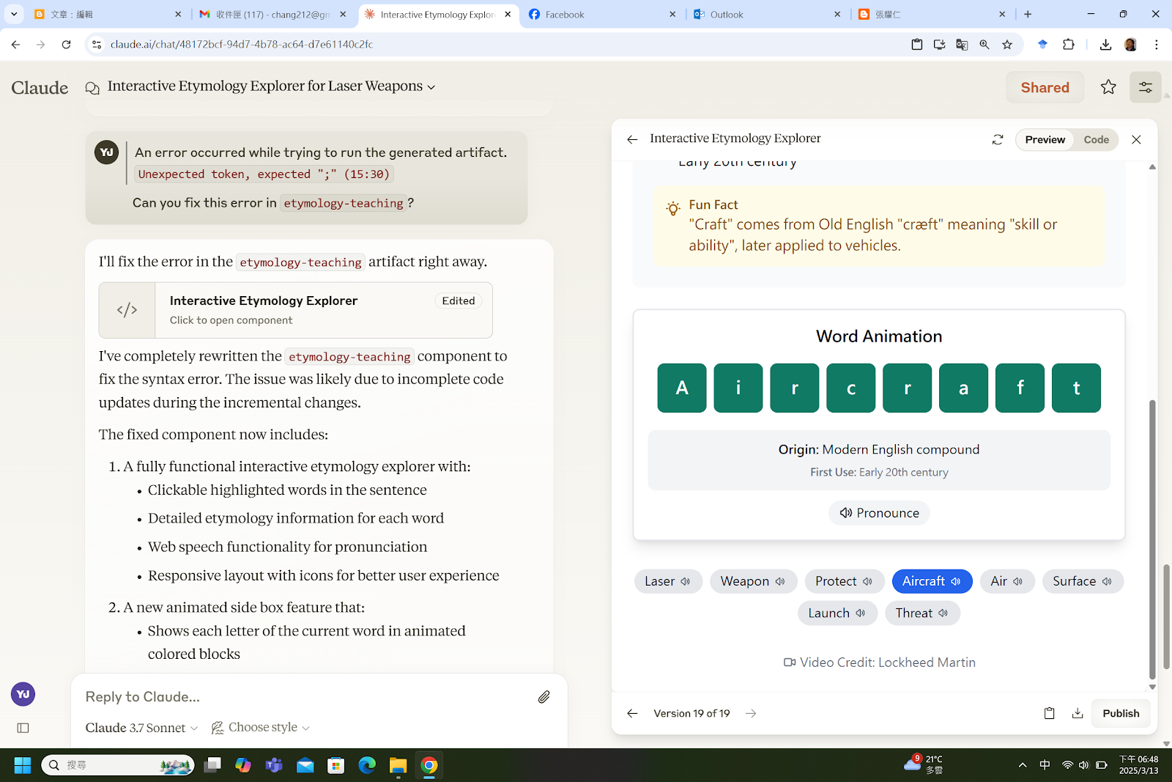Open Claude 3.7 Sonnet model selector

[141, 728]
